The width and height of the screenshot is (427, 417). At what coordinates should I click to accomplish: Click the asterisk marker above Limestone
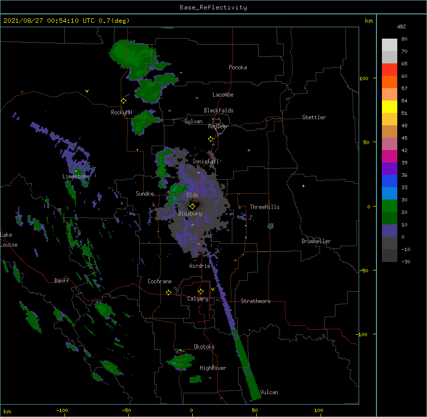click(x=76, y=171)
